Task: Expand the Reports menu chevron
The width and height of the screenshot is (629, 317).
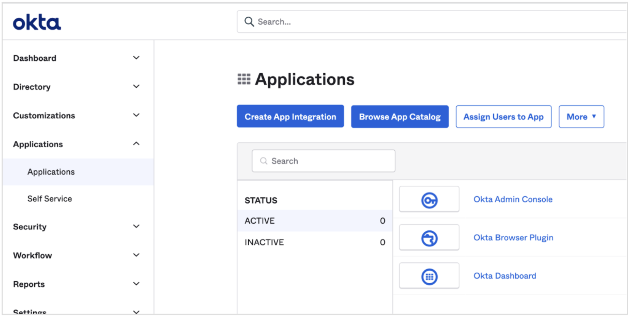Action: pos(136,284)
